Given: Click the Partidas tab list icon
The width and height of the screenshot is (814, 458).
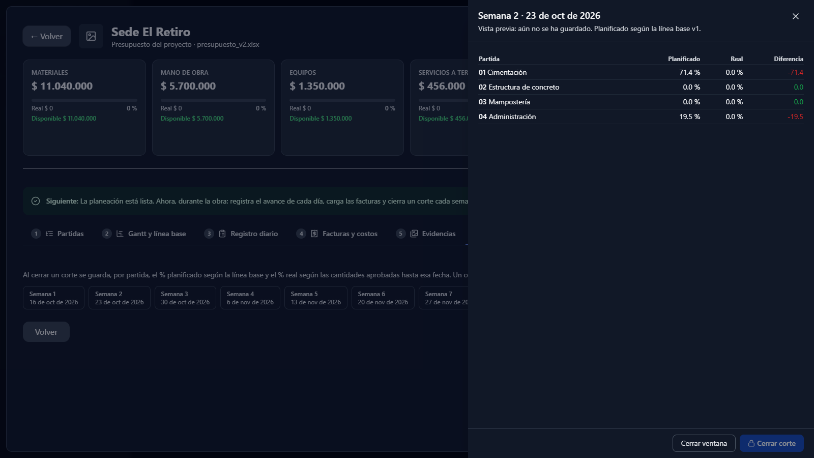Looking at the screenshot, I should click(49, 234).
